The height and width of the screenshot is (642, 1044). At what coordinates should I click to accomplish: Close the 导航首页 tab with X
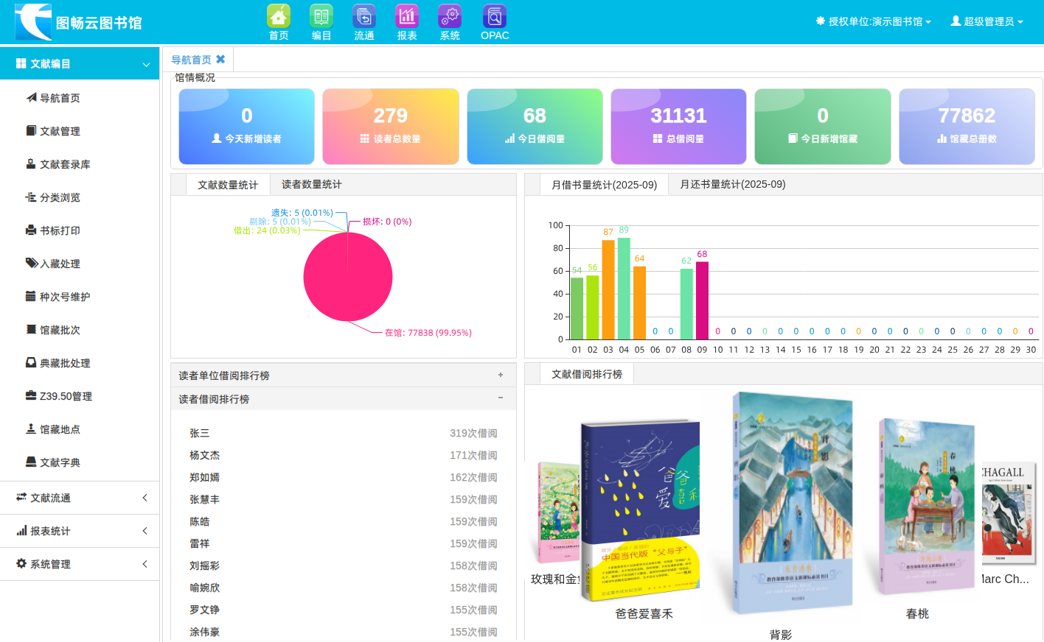[x=220, y=60]
